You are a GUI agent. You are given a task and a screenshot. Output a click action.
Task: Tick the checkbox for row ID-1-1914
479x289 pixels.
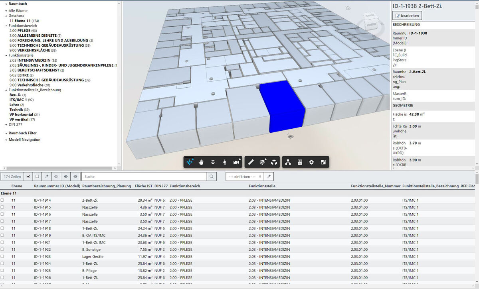tap(2, 200)
